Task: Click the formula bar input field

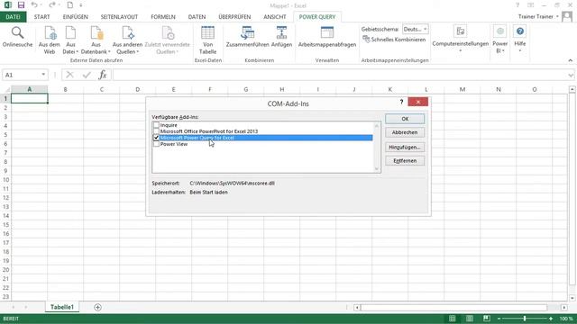Action: 340,75
